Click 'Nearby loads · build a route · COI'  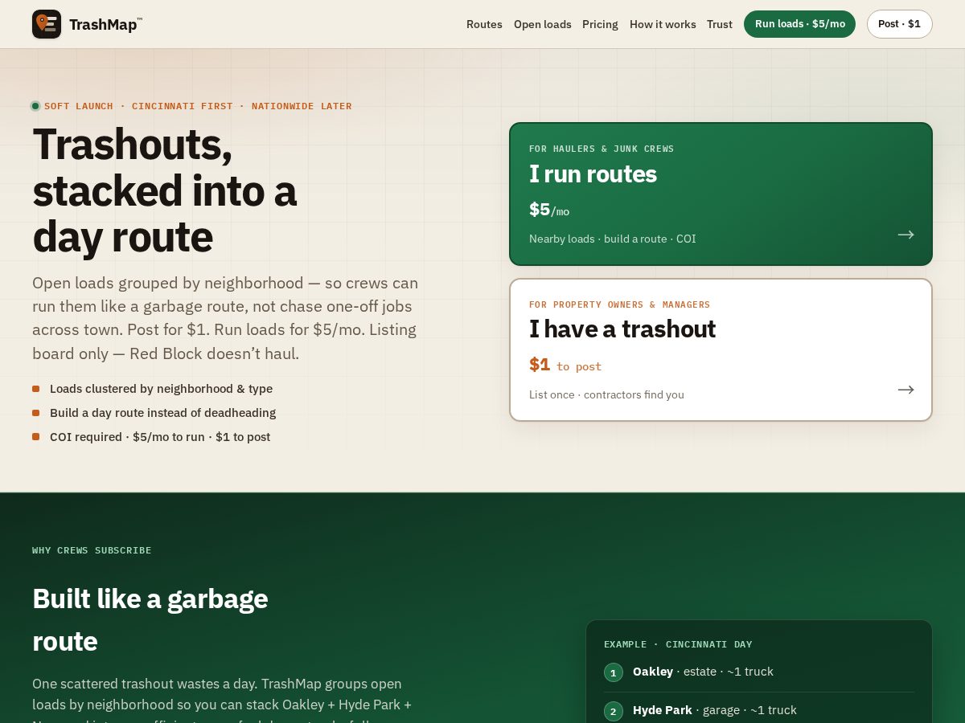pos(613,239)
